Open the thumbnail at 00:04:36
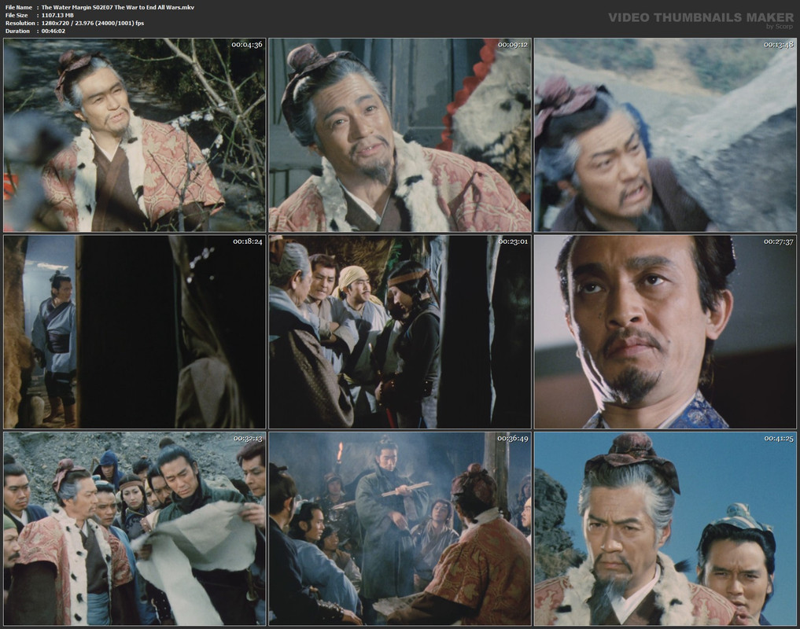This screenshot has width=800, height=629. pyautogui.click(x=135, y=135)
